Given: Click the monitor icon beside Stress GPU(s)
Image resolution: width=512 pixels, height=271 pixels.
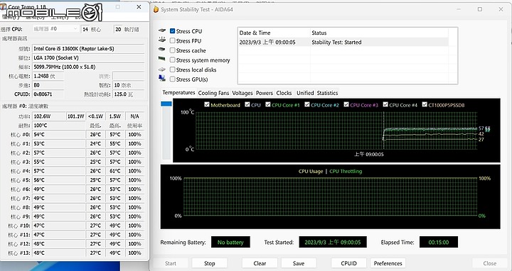Looking at the screenshot, I should [162, 78].
